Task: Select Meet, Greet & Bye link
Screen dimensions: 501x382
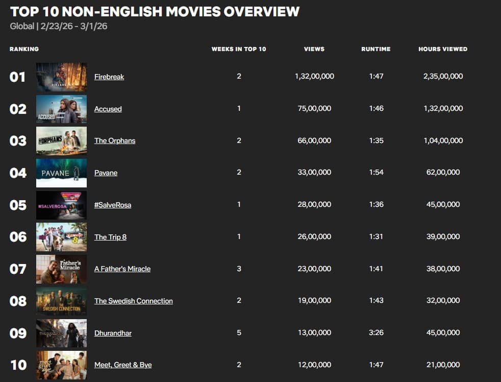Action: point(122,365)
